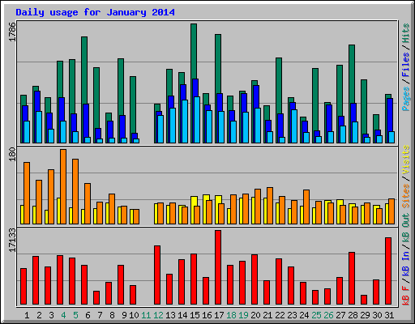Click the orange Sites bar for day 1
The width and height of the screenshot is (415, 324).
(27, 193)
